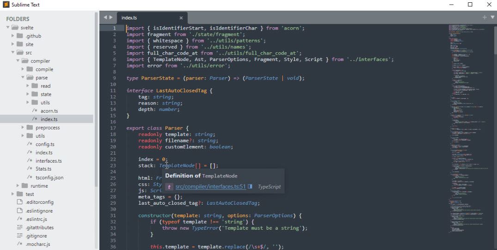Click line number 31 in gutter

(x=113, y=215)
